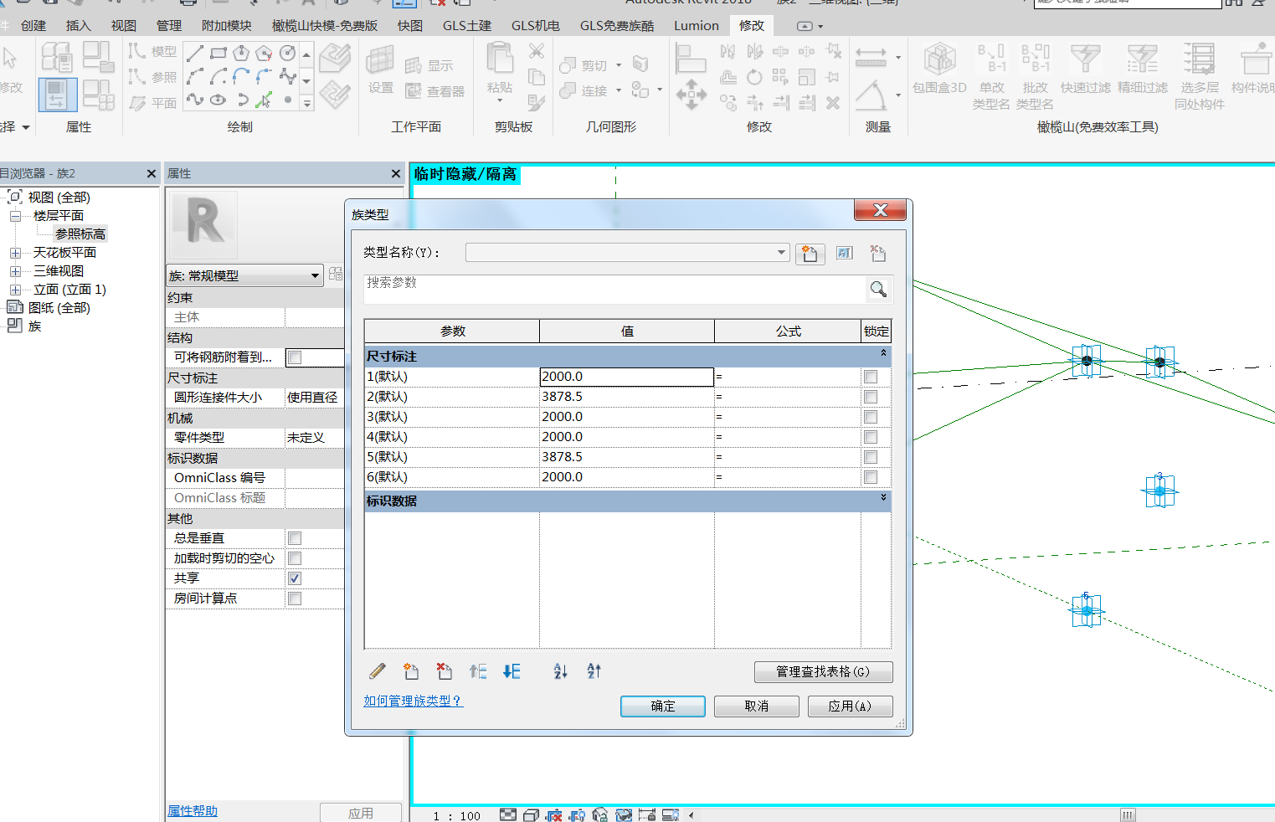Click the new parameter icon at dialog bottom
The width and height of the screenshot is (1275, 822).
pyautogui.click(x=411, y=671)
